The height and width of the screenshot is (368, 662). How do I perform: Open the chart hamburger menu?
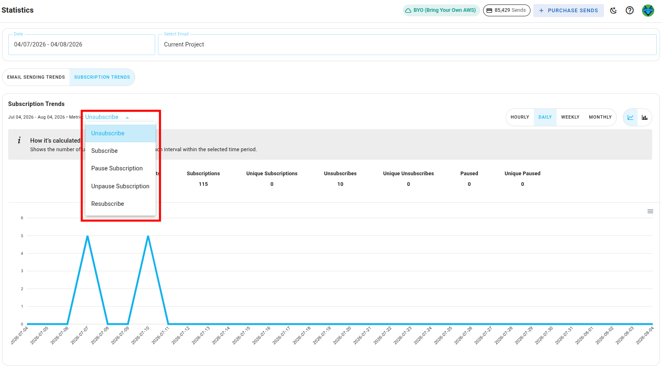click(x=650, y=212)
